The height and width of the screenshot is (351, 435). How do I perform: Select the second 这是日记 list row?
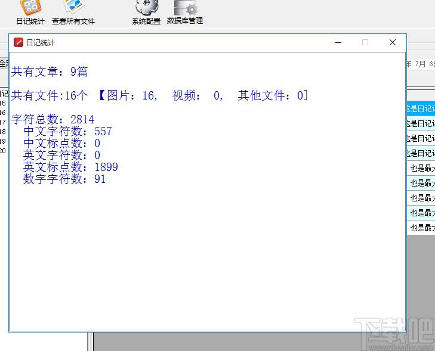pyautogui.click(x=421, y=123)
